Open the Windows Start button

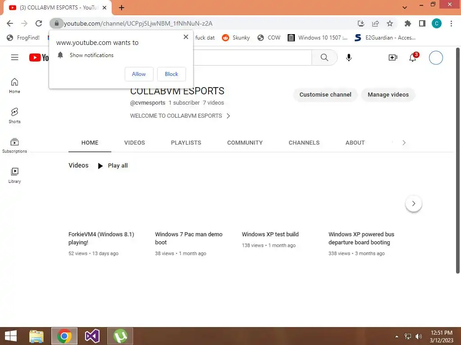point(11,336)
